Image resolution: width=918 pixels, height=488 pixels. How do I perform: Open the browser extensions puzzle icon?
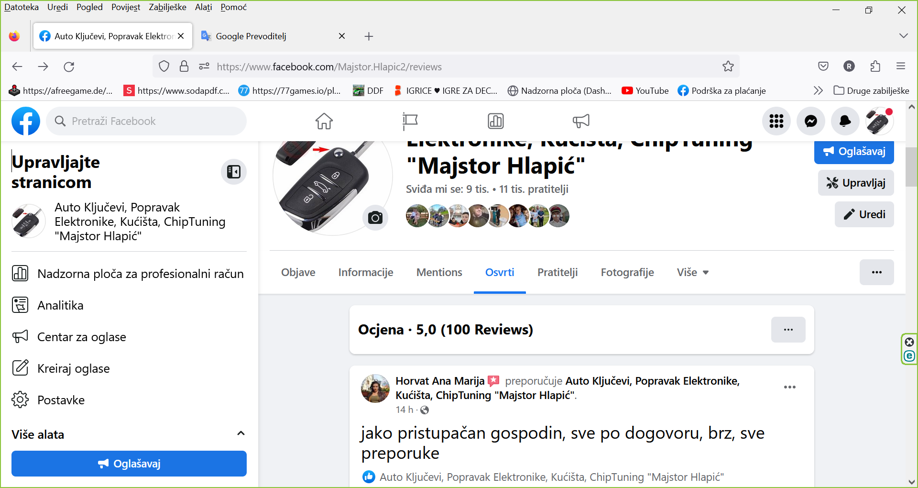pyautogui.click(x=875, y=67)
